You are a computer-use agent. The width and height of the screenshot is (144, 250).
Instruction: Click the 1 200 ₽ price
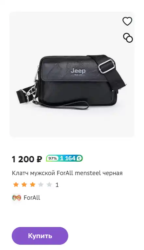coord(27,159)
